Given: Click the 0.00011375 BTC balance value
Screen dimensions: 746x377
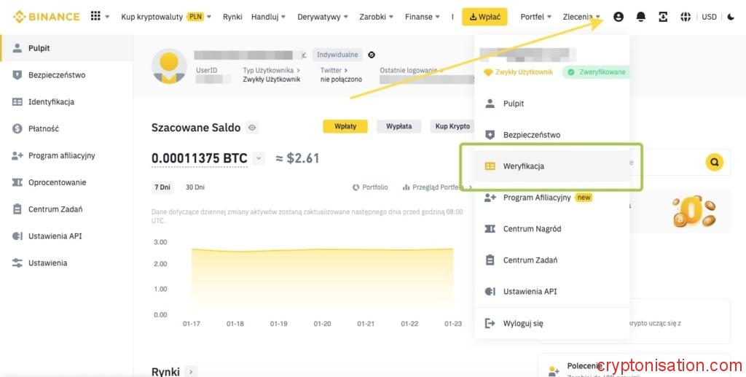Looking at the screenshot, I should point(200,158).
